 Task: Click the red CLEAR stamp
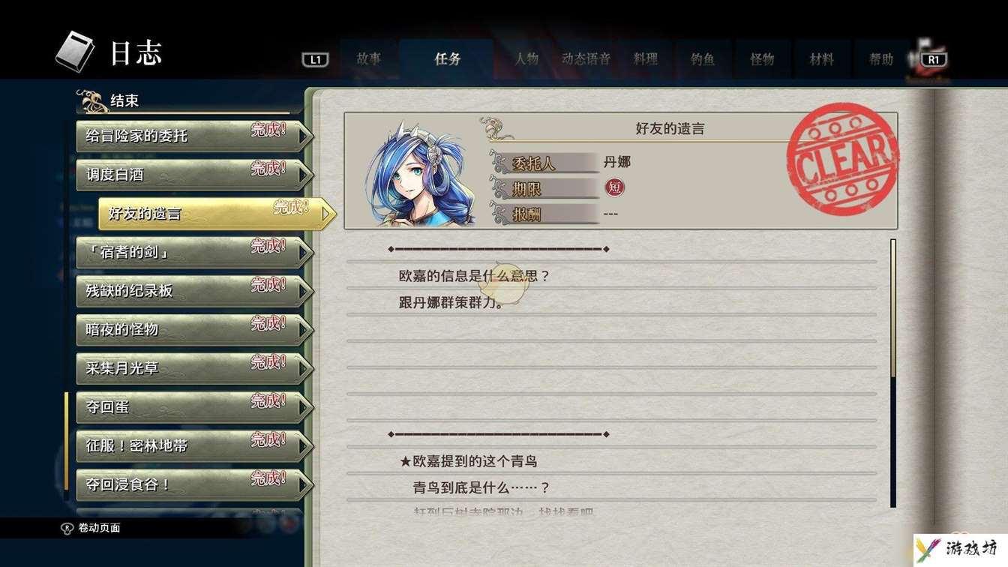[x=841, y=159]
